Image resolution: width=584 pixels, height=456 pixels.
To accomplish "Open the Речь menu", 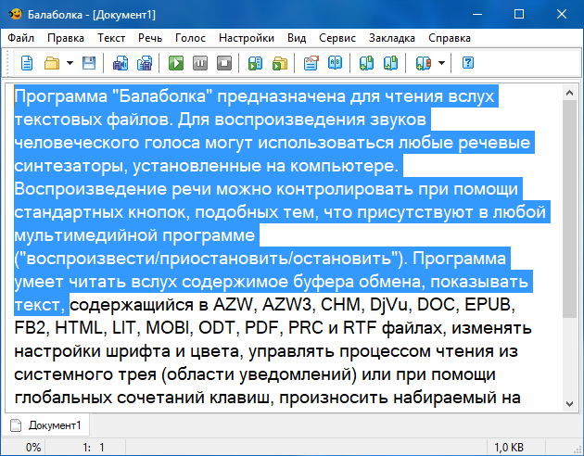I will (x=150, y=38).
